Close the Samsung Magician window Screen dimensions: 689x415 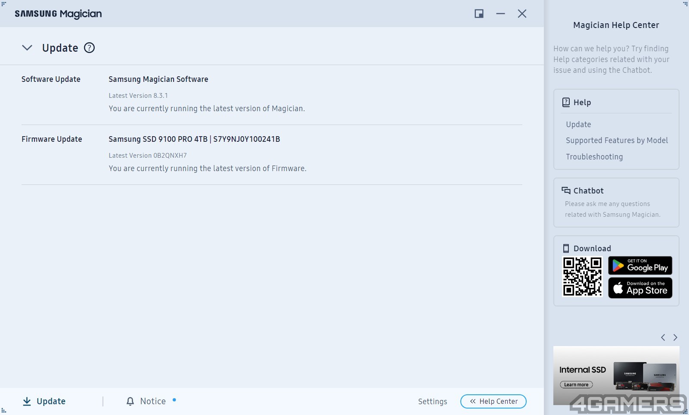click(522, 14)
